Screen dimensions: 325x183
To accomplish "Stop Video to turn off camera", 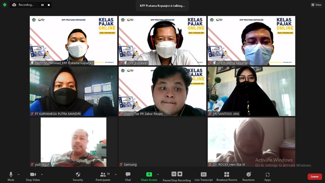I will click(x=33, y=176).
